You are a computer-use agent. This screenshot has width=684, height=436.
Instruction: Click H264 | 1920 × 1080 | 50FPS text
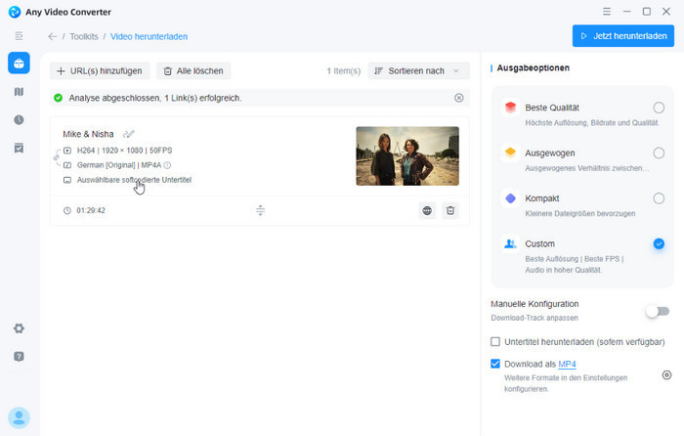coord(124,151)
